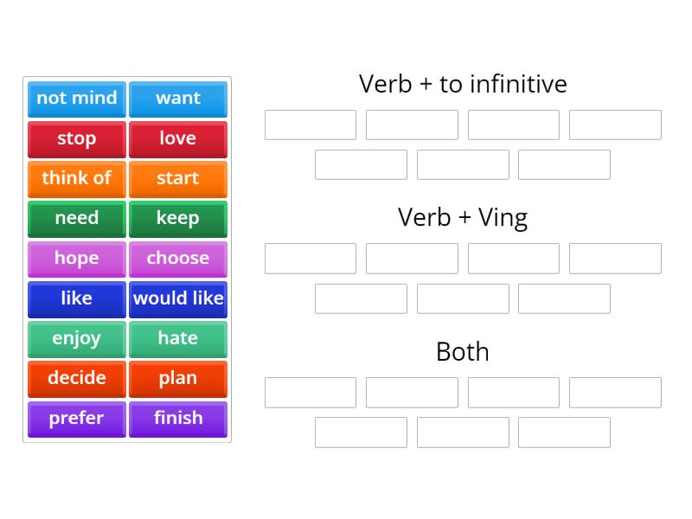The width and height of the screenshot is (692, 519).
Task: Click the 'want' word tile
Action: [178, 99]
